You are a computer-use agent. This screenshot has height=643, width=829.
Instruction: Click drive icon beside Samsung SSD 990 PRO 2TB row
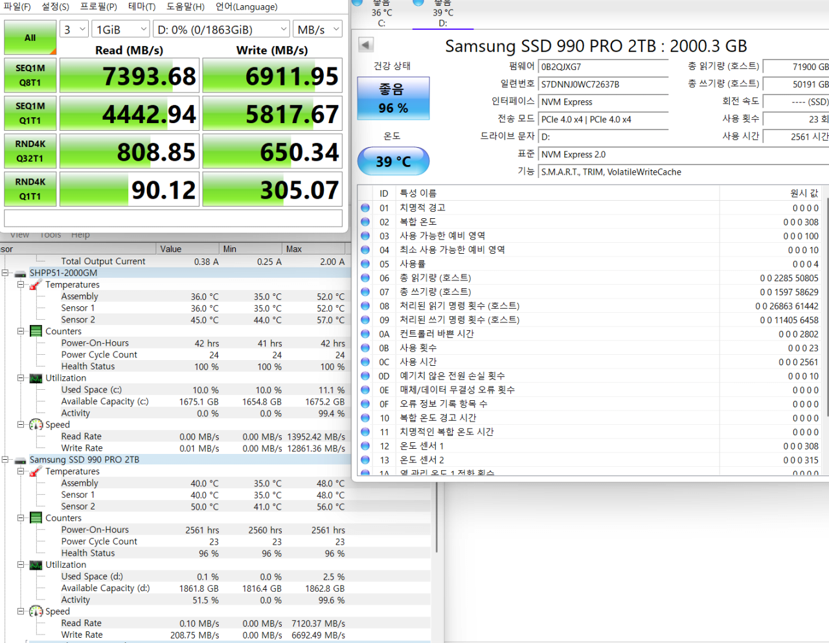click(x=20, y=460)
